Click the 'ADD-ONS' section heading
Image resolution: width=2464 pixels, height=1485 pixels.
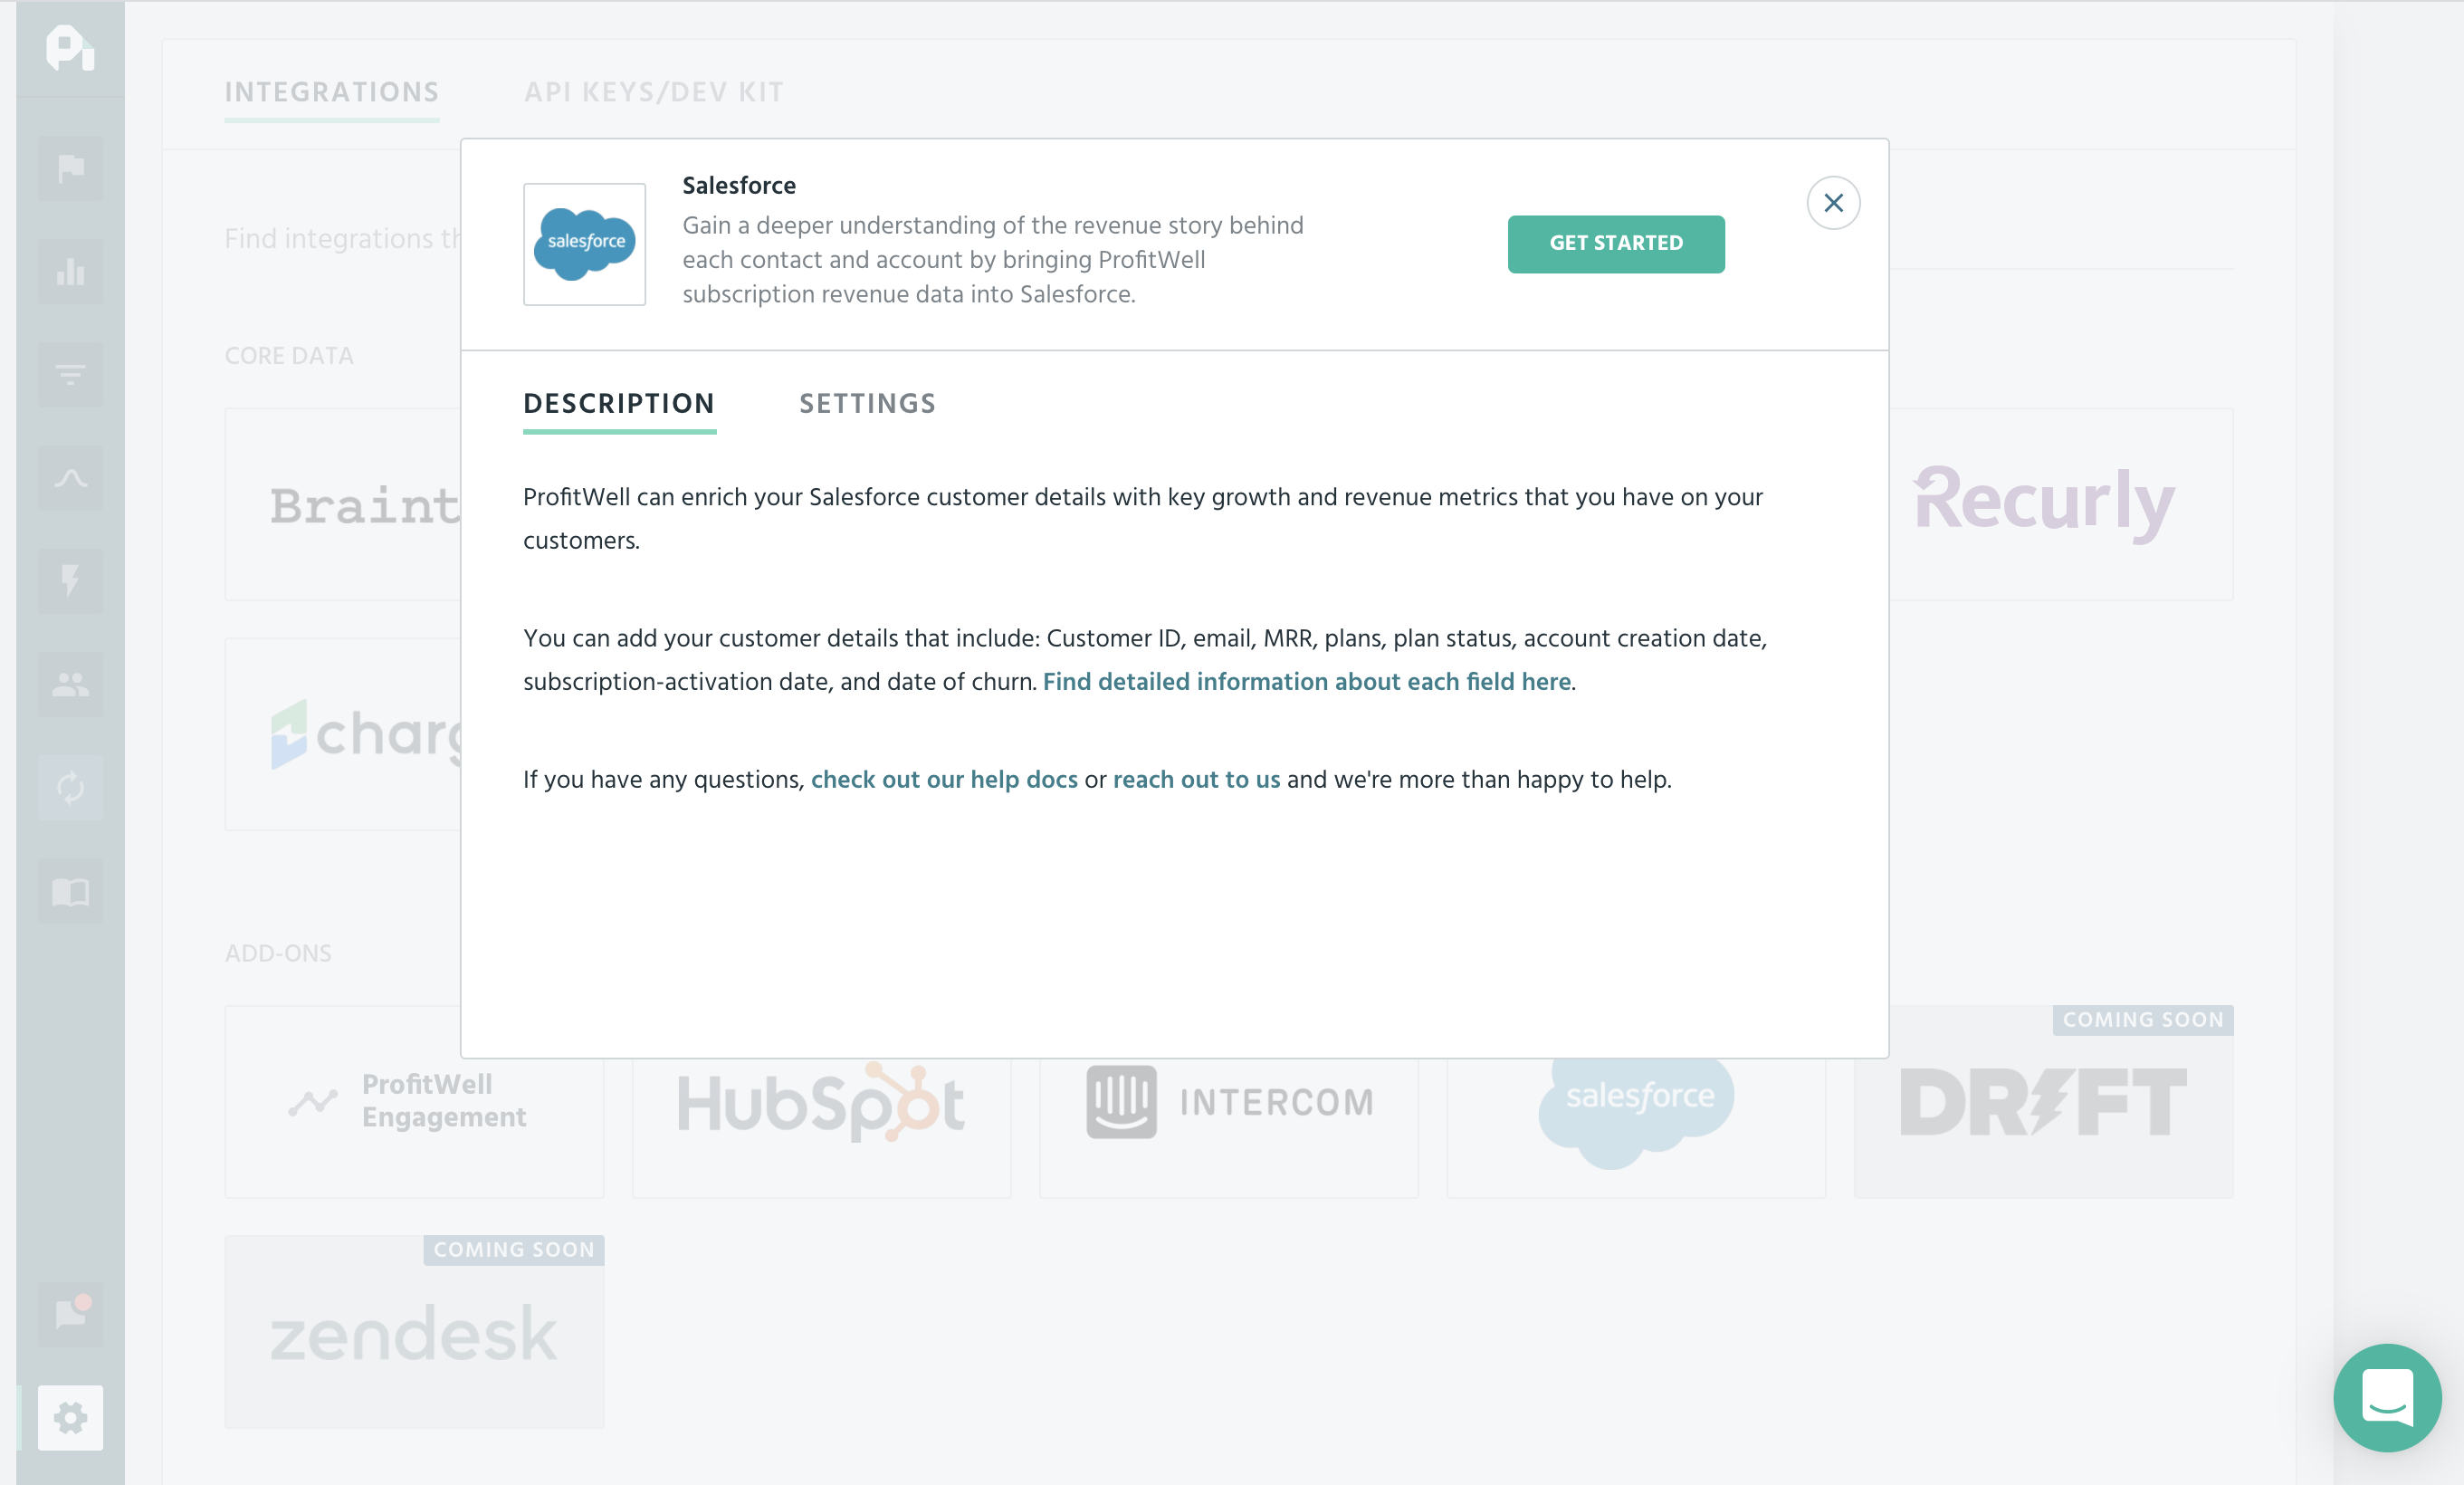pos(278,953)
